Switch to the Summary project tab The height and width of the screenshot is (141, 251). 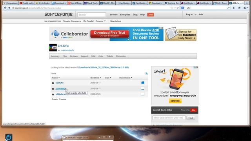tap(55, 56)
